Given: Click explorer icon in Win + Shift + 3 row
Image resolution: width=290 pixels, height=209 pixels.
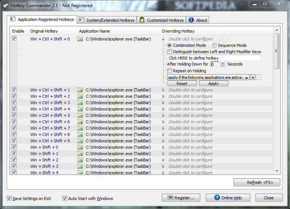Looking at the screenshot, I should click(x=80, y=166).
